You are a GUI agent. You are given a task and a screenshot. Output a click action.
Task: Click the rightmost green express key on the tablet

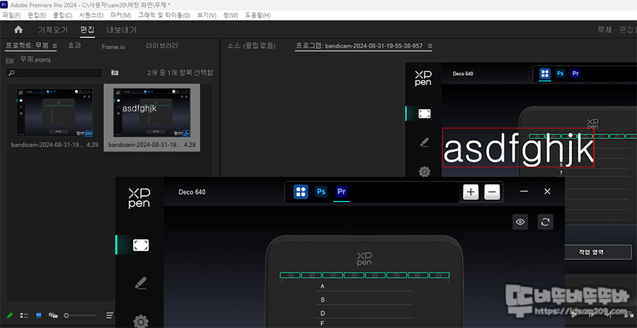pyautogui.click(x=439, y=275)
